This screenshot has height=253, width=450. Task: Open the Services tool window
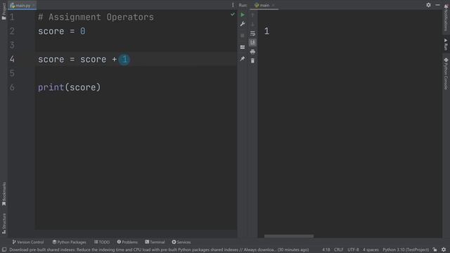tap(181, 242)
